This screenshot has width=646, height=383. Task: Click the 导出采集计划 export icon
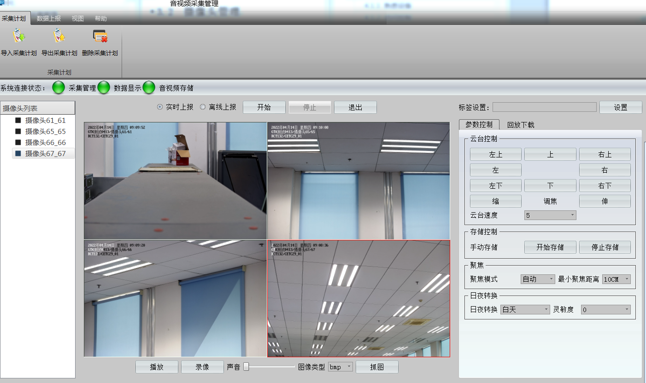[59, 37]
